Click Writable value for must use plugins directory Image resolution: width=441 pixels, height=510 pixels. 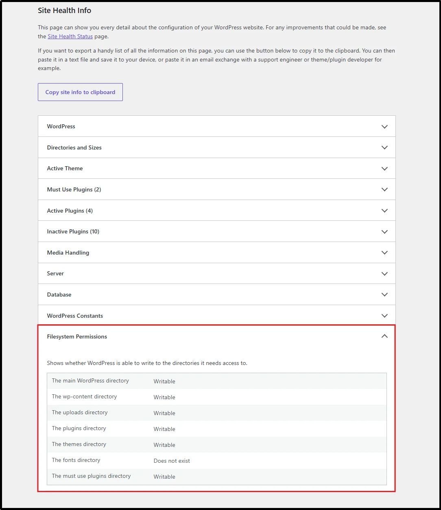coord(164,477)
